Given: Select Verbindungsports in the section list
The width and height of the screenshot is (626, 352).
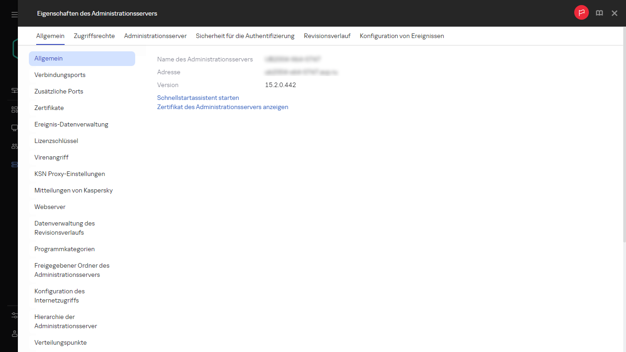Looking at the screenshot, I should [60, 75].
